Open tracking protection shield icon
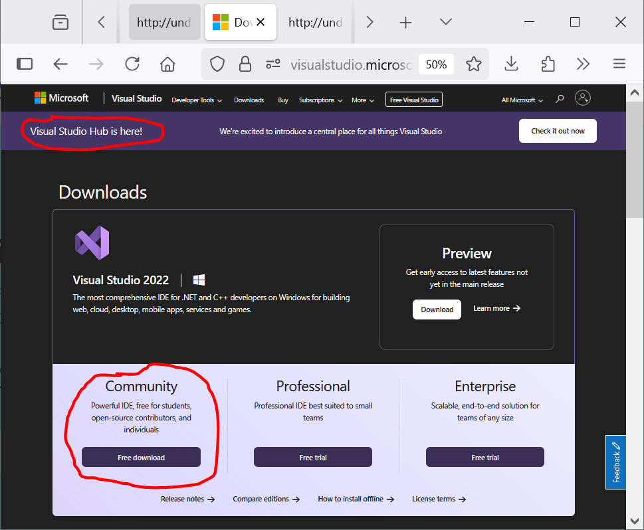 pos(217,64)
